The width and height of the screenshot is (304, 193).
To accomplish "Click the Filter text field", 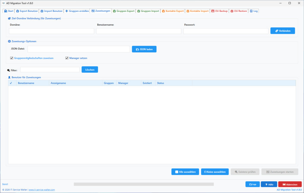I will point(50,70).
